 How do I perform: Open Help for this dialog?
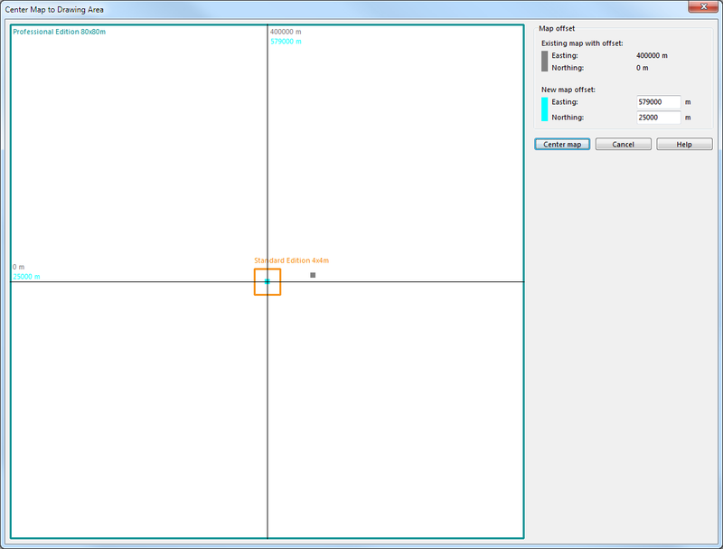(x=684, y=145)
